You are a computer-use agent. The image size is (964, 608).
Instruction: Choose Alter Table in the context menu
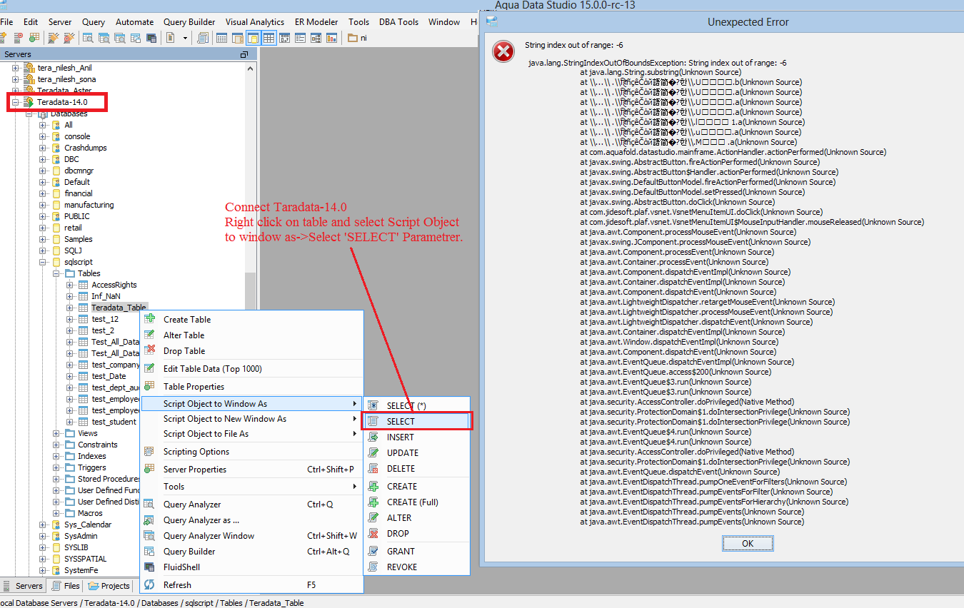click(x=251, y=335)
